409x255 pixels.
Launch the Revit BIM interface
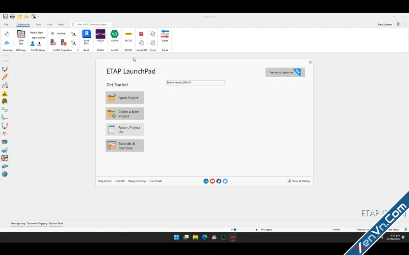pos(86,37)
